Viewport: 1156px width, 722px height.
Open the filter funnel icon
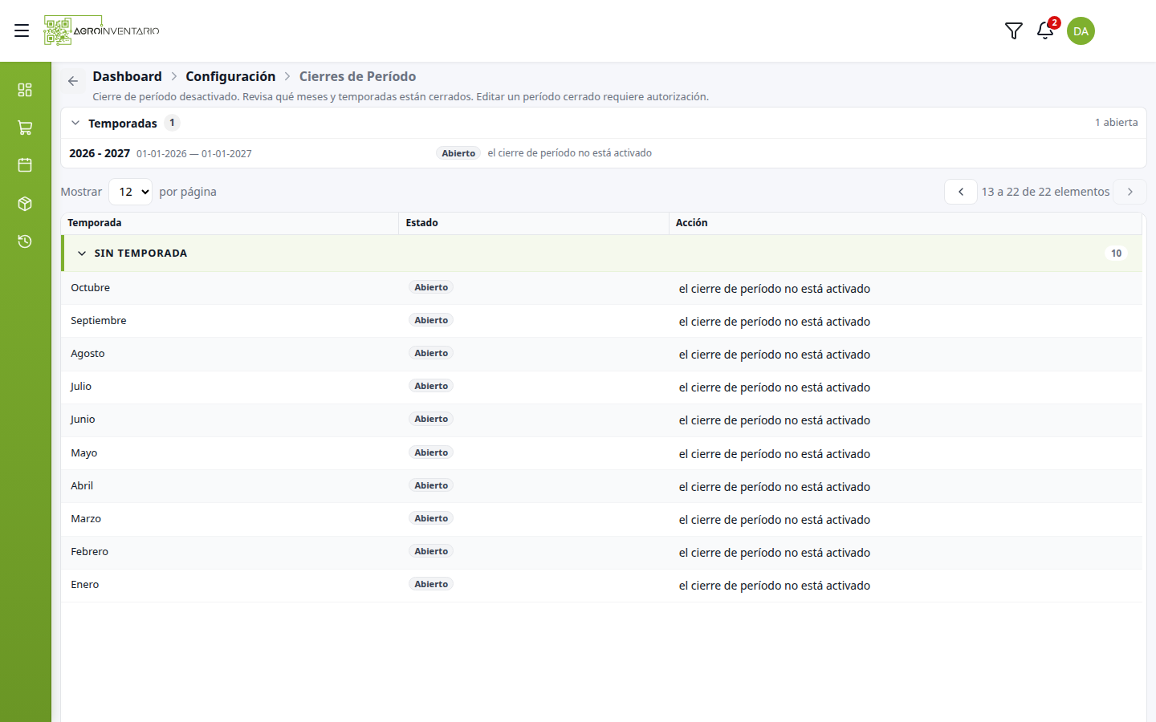point(1014,30)
